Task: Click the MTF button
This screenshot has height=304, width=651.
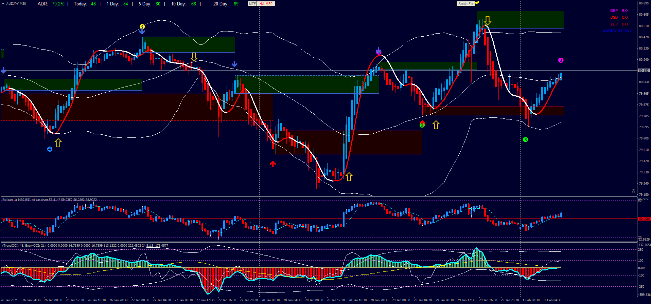Action: pos(252,4)
